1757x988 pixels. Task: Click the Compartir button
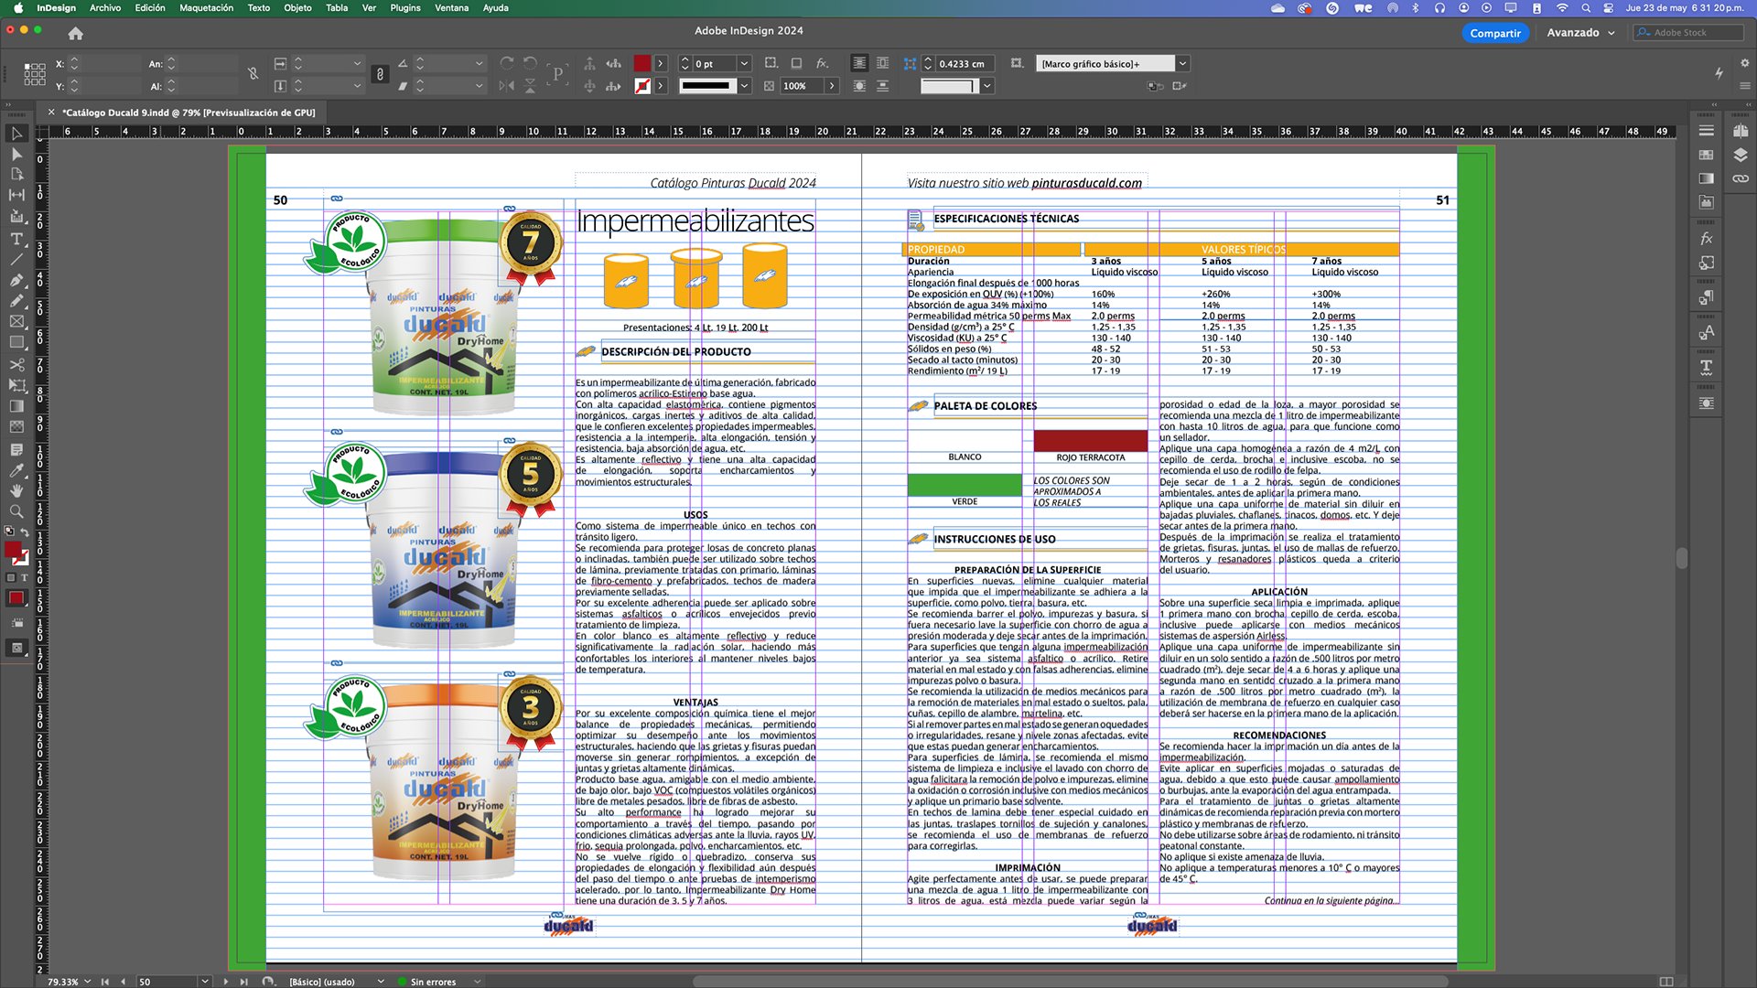tap(1495, 33)
